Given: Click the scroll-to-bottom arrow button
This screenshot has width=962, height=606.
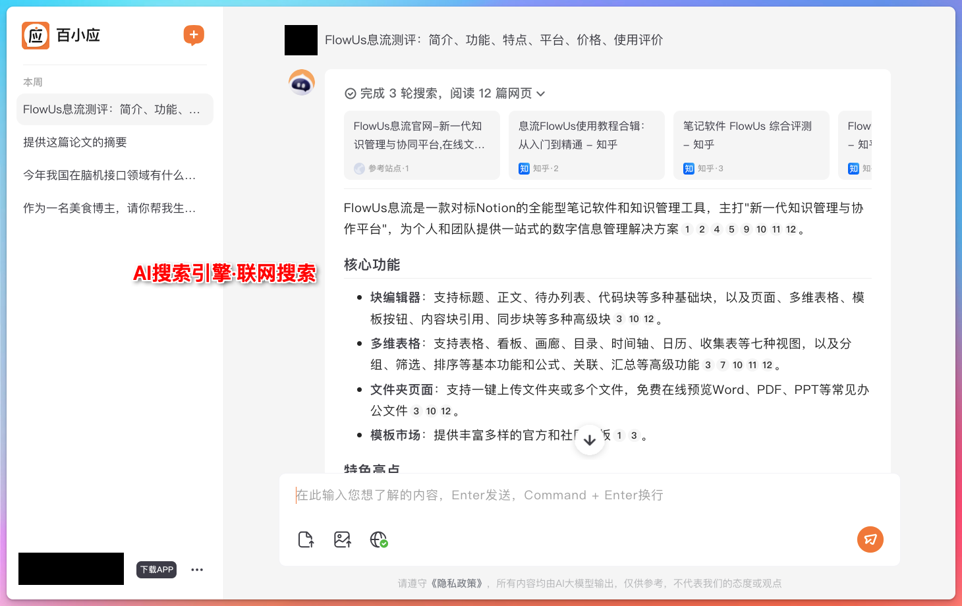Looking at the screenshot, I should (x=590, y=439).
